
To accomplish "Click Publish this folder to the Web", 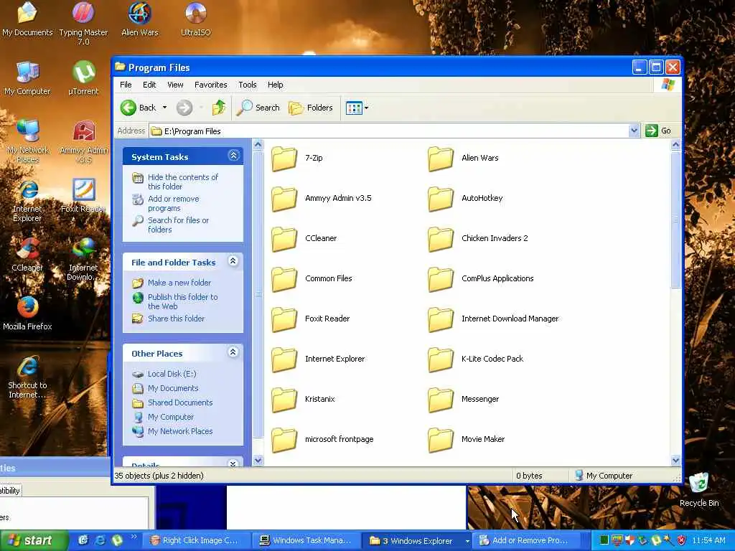I will point(182,302).
